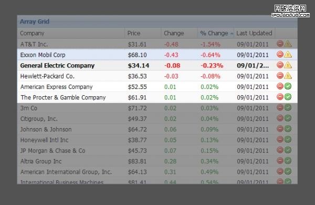Click the red remove icon in Hewlett-Packard Co. row
Screen dimensions: 315x205
tap(280, 75)
